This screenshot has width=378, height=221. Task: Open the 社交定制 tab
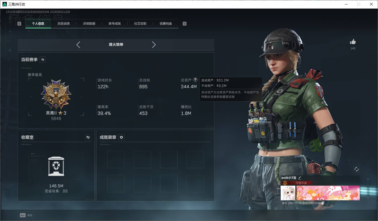pyautogui.click(x=140, y=24)
